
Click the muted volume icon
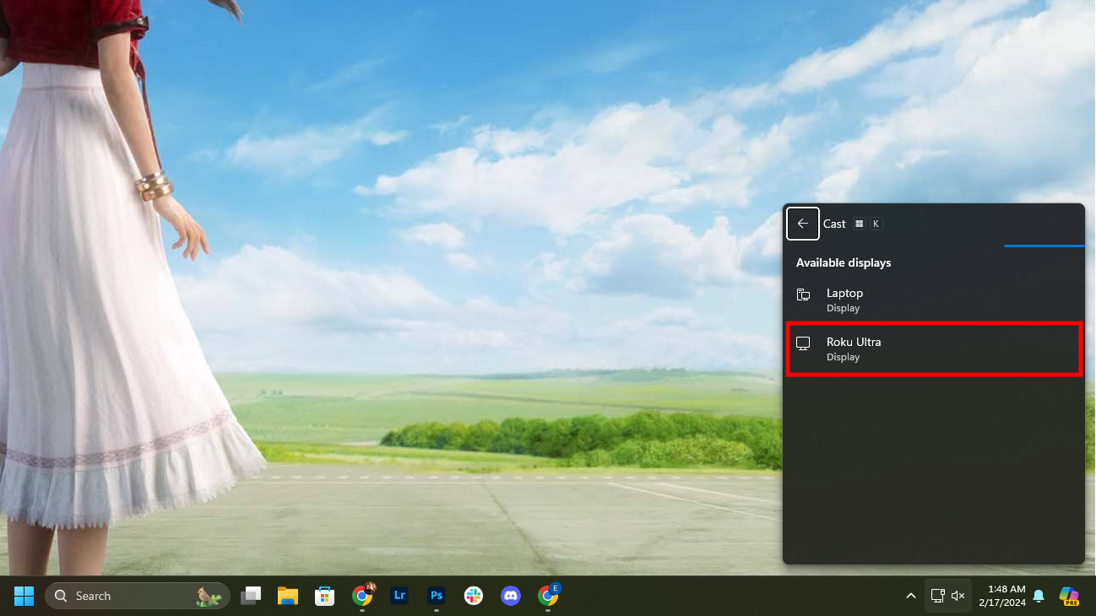tap(958, 596)
